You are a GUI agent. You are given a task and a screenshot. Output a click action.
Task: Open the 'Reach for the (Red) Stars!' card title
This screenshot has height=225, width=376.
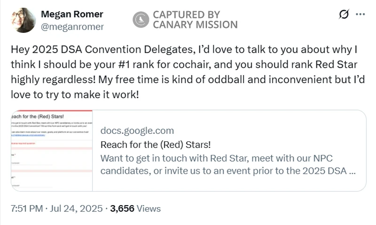[156, 144]
